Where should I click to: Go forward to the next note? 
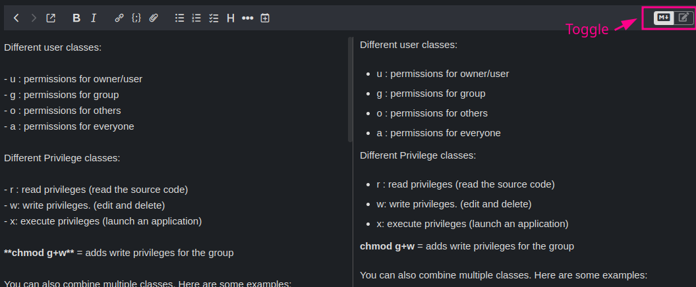34,18
